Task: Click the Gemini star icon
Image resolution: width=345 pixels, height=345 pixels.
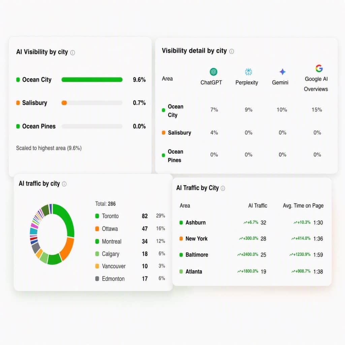Action: pos(282,72)
